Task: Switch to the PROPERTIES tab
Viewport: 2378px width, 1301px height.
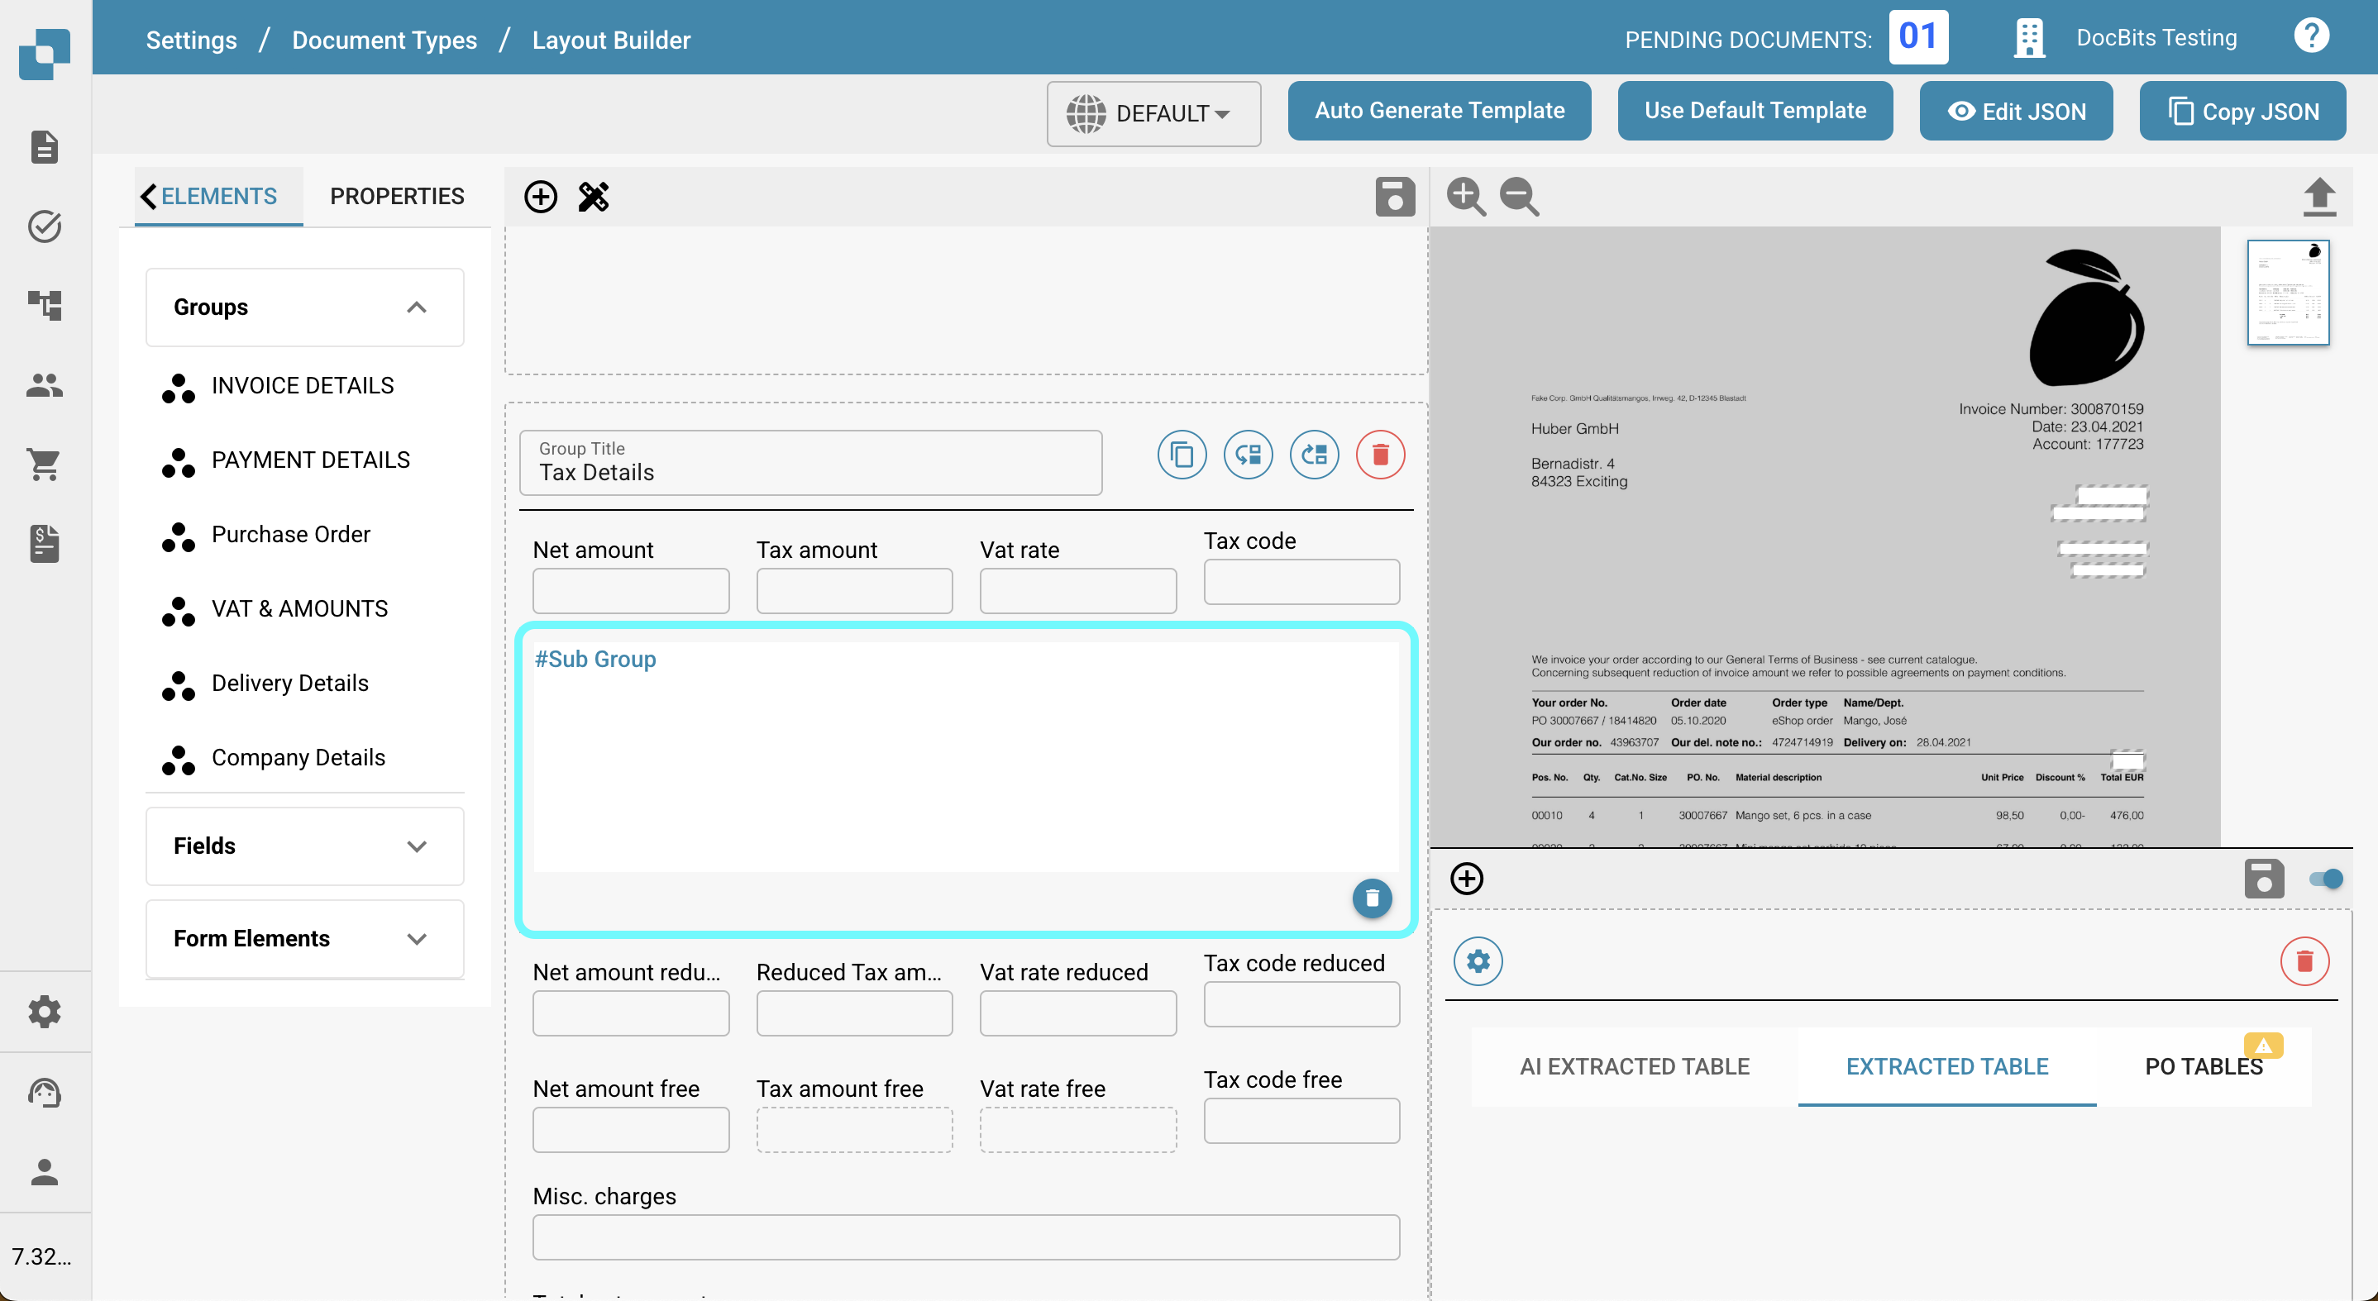Action: click(x=397, y=197)
